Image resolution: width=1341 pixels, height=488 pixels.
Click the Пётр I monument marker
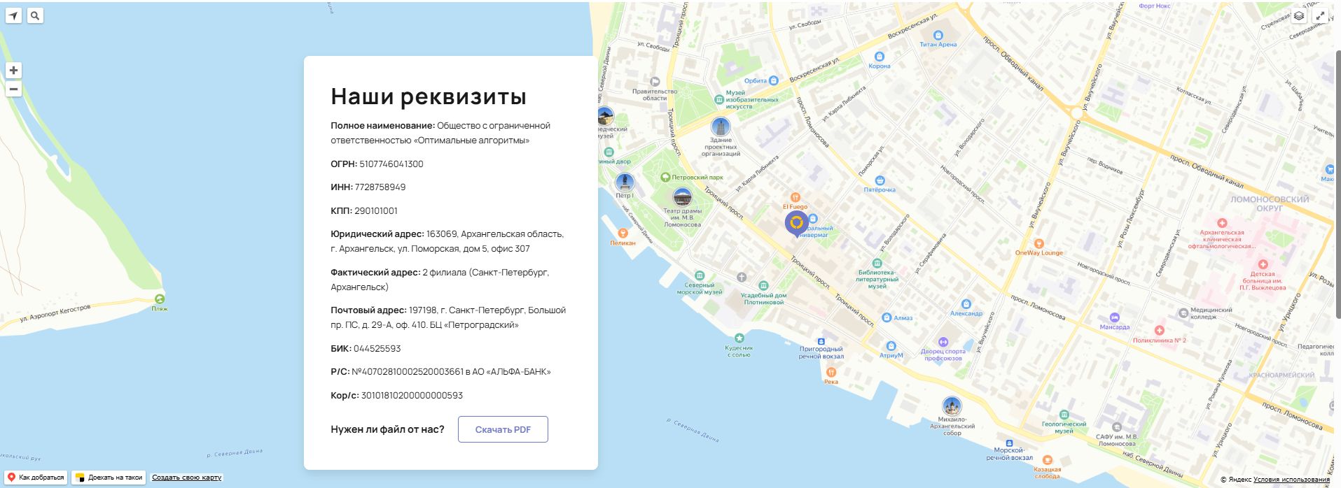pyautogui.click(x=624, y=182)
